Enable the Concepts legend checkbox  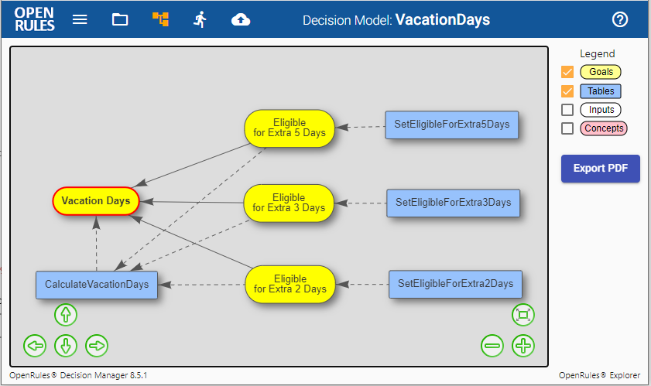pyautogui.click(x=567, y=128)
